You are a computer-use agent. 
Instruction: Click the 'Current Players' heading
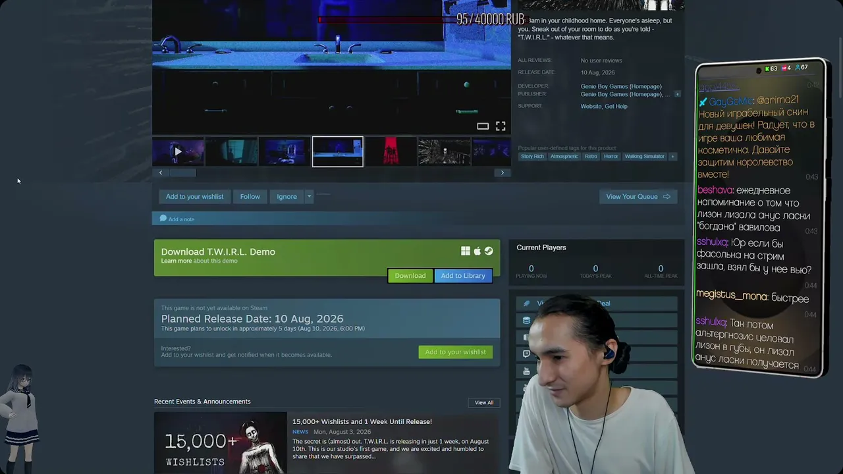tap(541, 248)
